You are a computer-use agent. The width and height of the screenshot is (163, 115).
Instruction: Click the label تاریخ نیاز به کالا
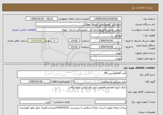pos(61,82)
